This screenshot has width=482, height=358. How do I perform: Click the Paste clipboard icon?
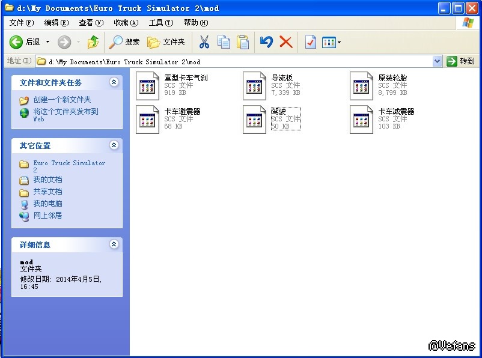tap(243, 42)
